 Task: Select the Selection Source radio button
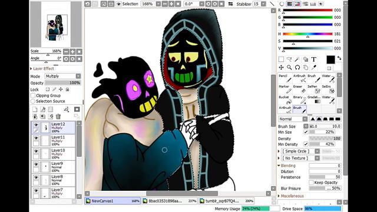[33, 101]
